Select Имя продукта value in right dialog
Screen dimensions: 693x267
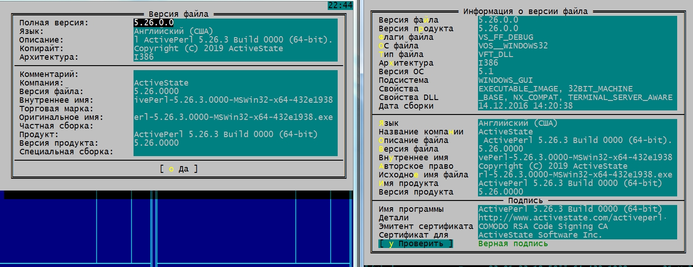pyautogui.click(x=578, y=183)
